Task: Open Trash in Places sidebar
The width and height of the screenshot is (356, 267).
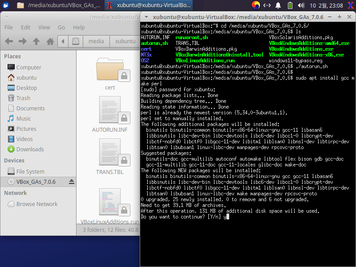Action: (39, 98)
